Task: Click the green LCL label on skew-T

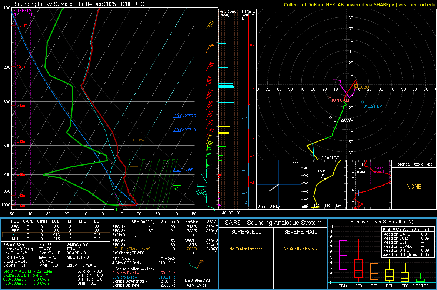Action: 176,189
